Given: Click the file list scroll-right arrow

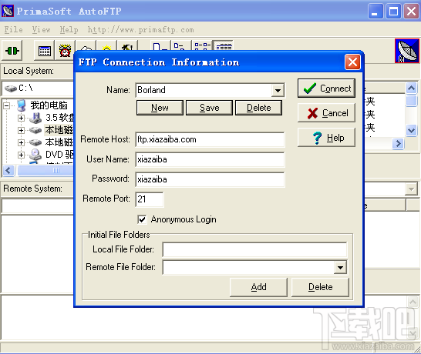Looking at the screenshot, I should point(398,144).
